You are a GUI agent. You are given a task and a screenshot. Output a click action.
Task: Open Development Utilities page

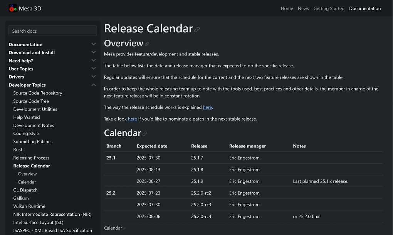pyautogui.click(x=35, y=109)
